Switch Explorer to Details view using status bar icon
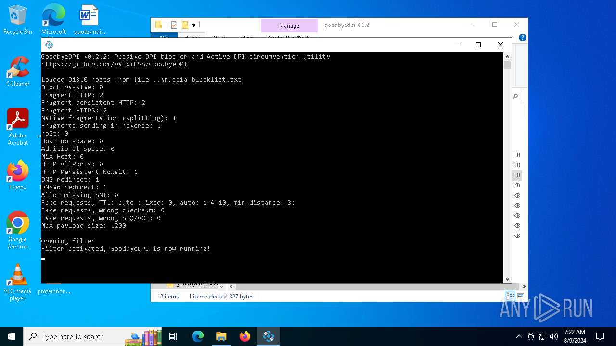This screenshot has width=616, height=346. pyautogui.click(x=510, y=296)
